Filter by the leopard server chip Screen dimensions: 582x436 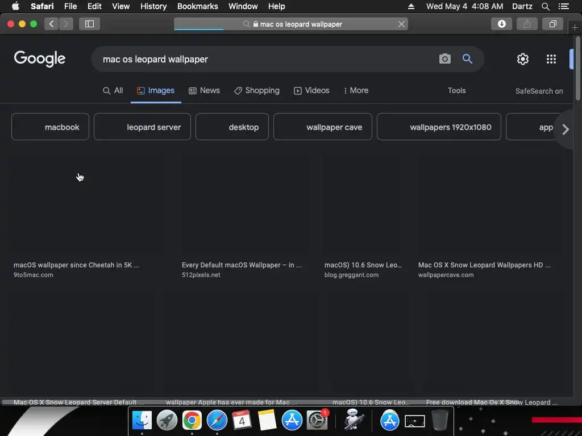pyautogui.click(x=142, y=127)
